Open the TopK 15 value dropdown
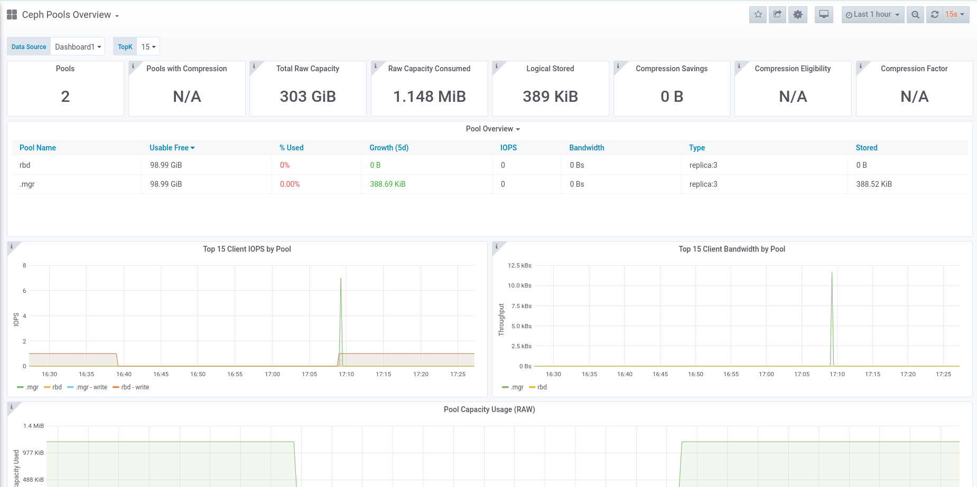The height and width of the screenshot is (487, 977). [148, 46]
